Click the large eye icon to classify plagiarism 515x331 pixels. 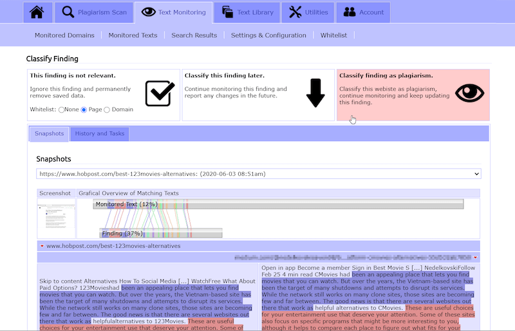(470, 93)
